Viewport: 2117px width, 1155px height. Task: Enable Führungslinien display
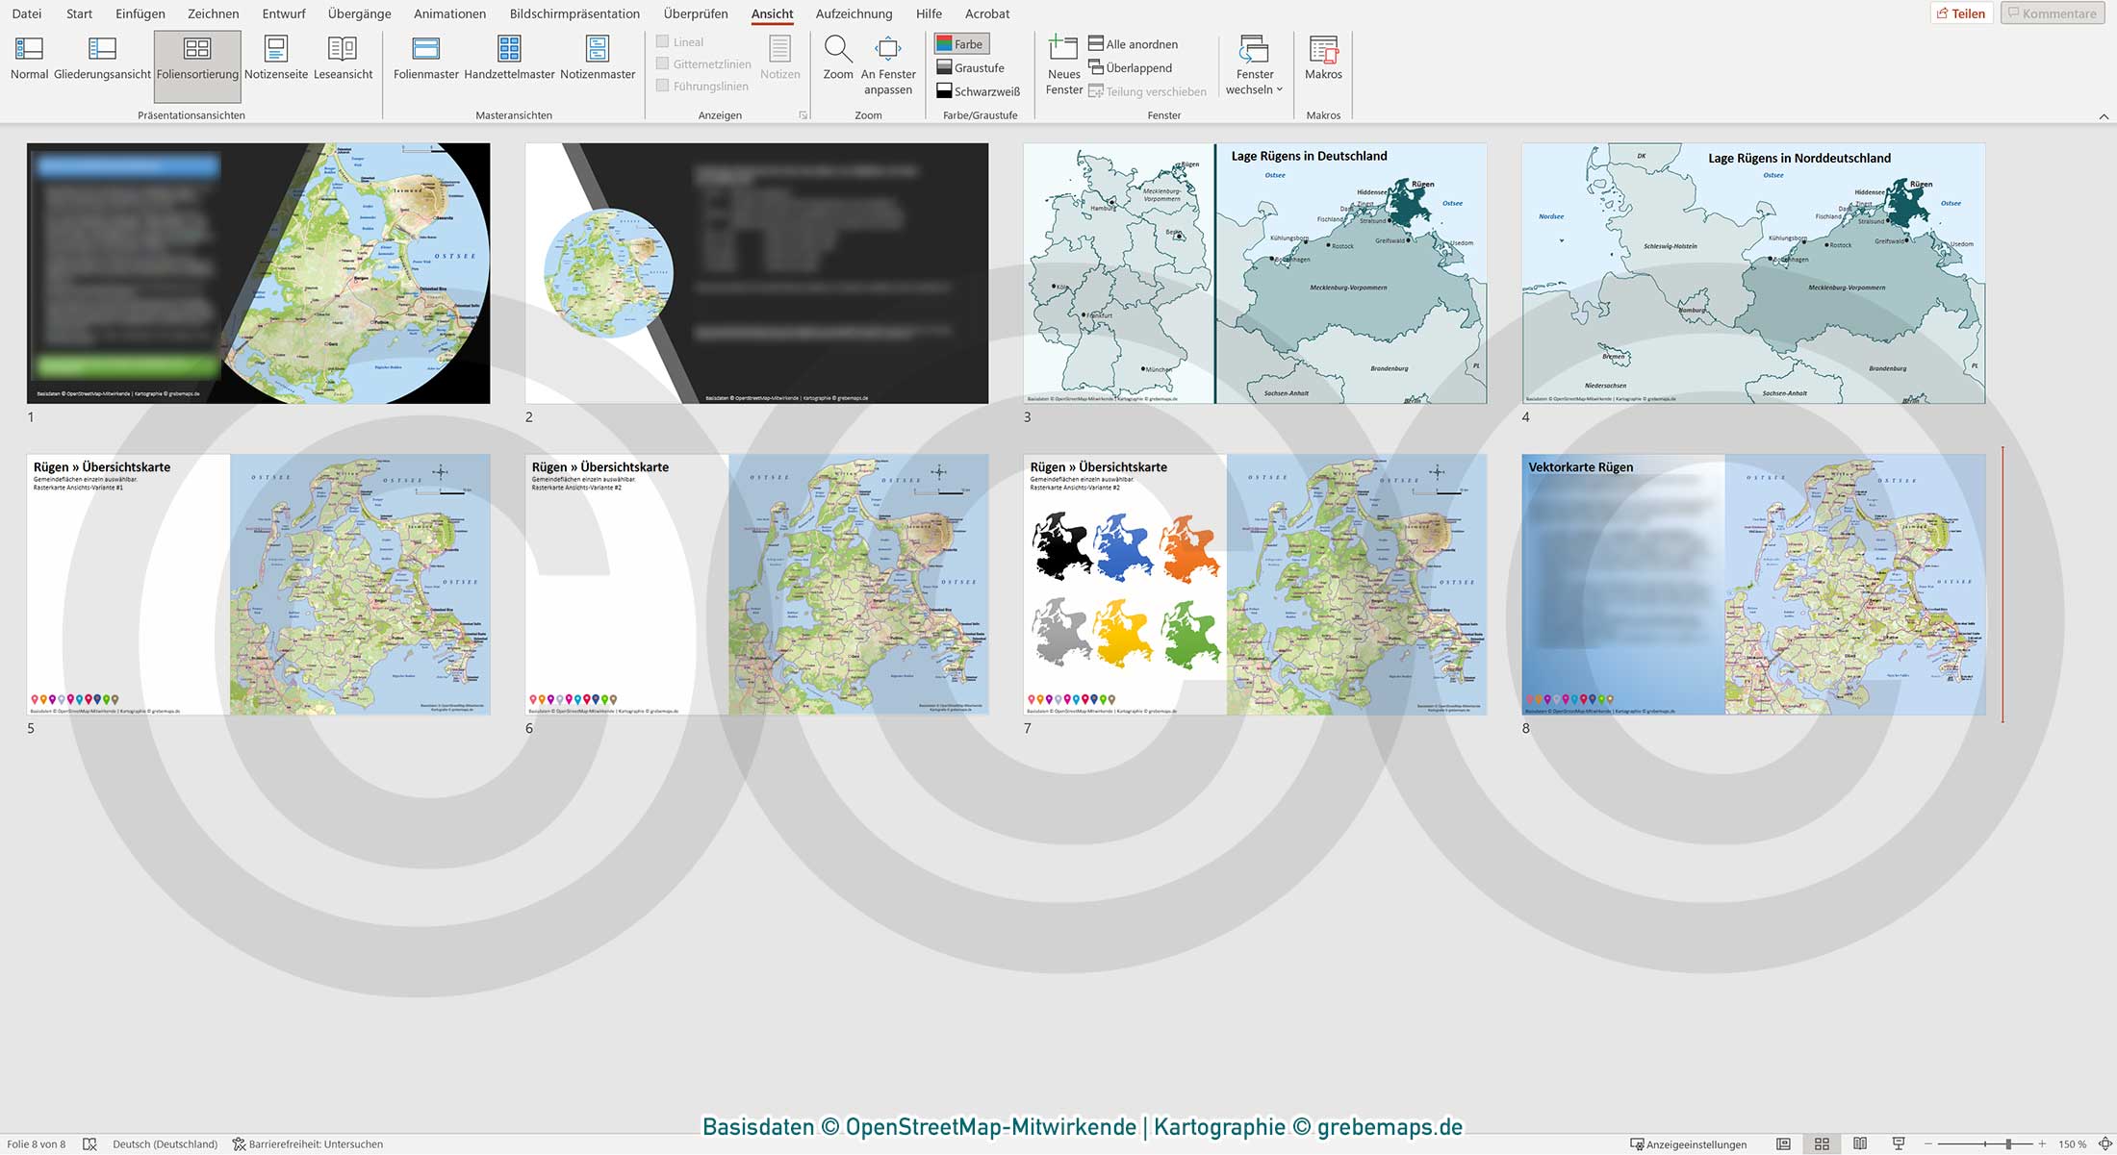pos(663,86)
